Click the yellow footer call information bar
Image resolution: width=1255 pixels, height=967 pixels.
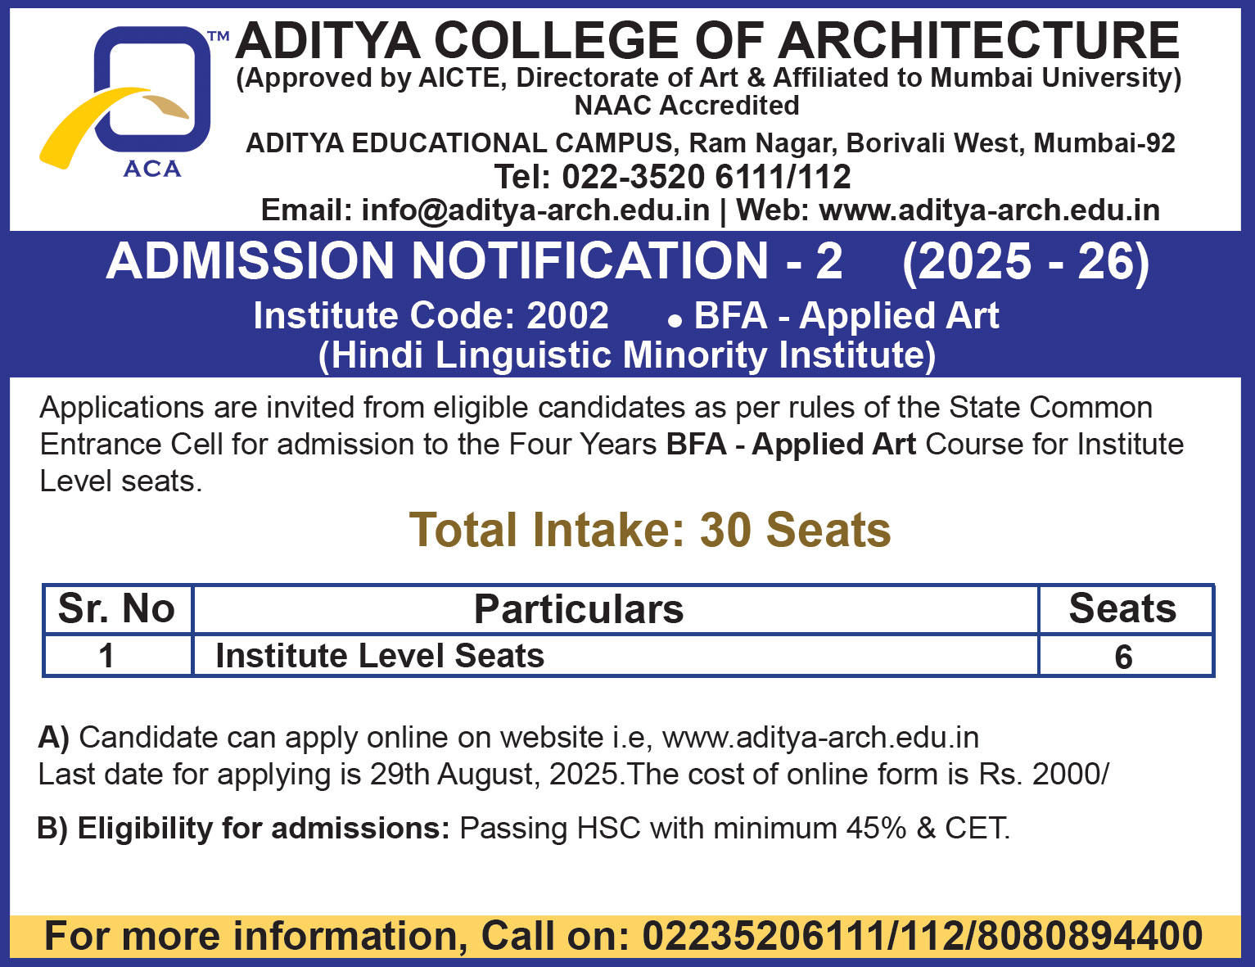click(624, 936)
